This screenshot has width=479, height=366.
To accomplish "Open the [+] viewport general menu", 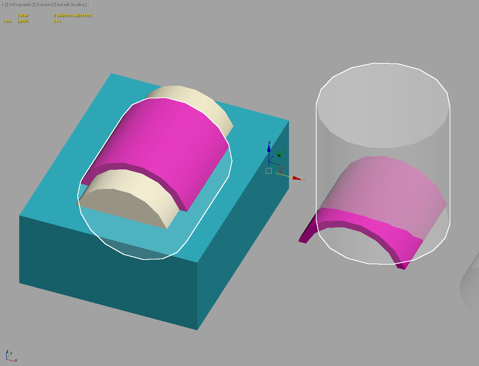I will click(x=2, y=4).
